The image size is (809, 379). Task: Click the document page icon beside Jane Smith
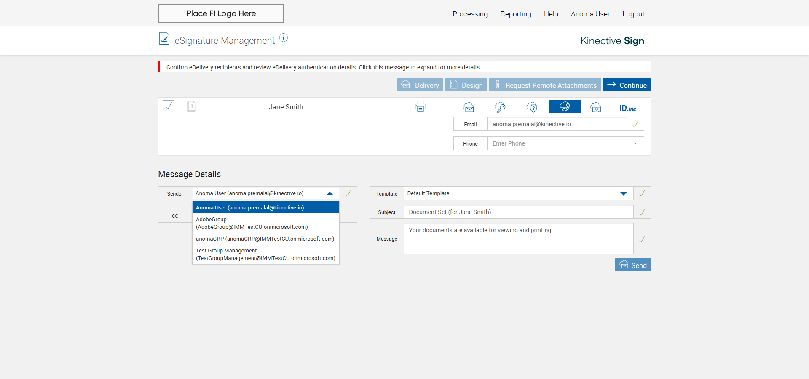tap(191, 106)
